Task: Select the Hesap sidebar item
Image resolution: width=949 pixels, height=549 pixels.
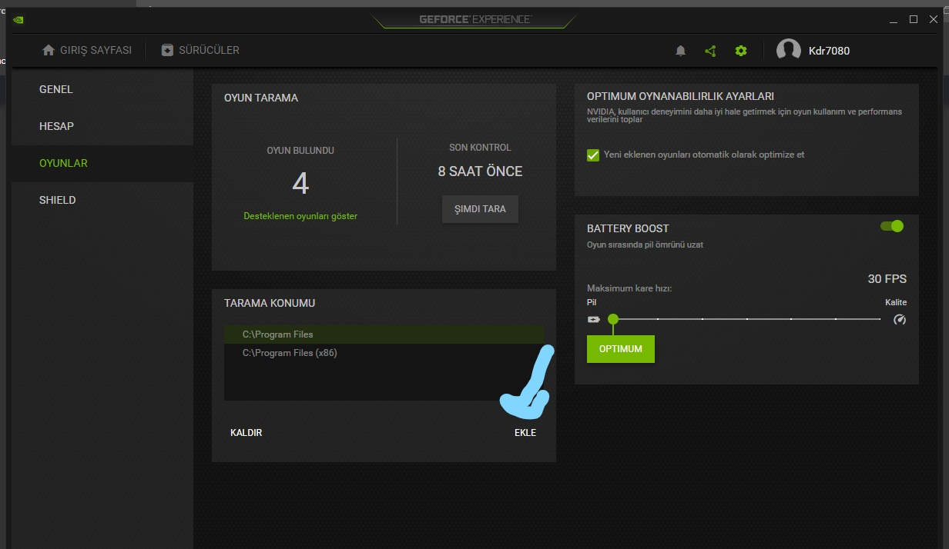Action: (102, 126)
